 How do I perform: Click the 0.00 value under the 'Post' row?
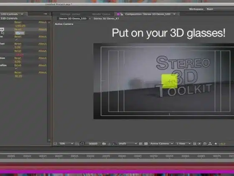(18, 47)
